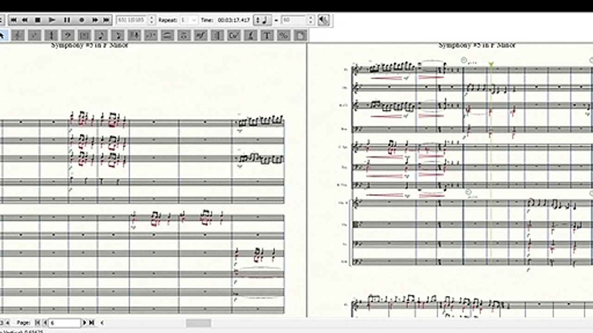593x333 pixels.
Task: Select layer 4 button at bottom left
Action: point(7,322)
